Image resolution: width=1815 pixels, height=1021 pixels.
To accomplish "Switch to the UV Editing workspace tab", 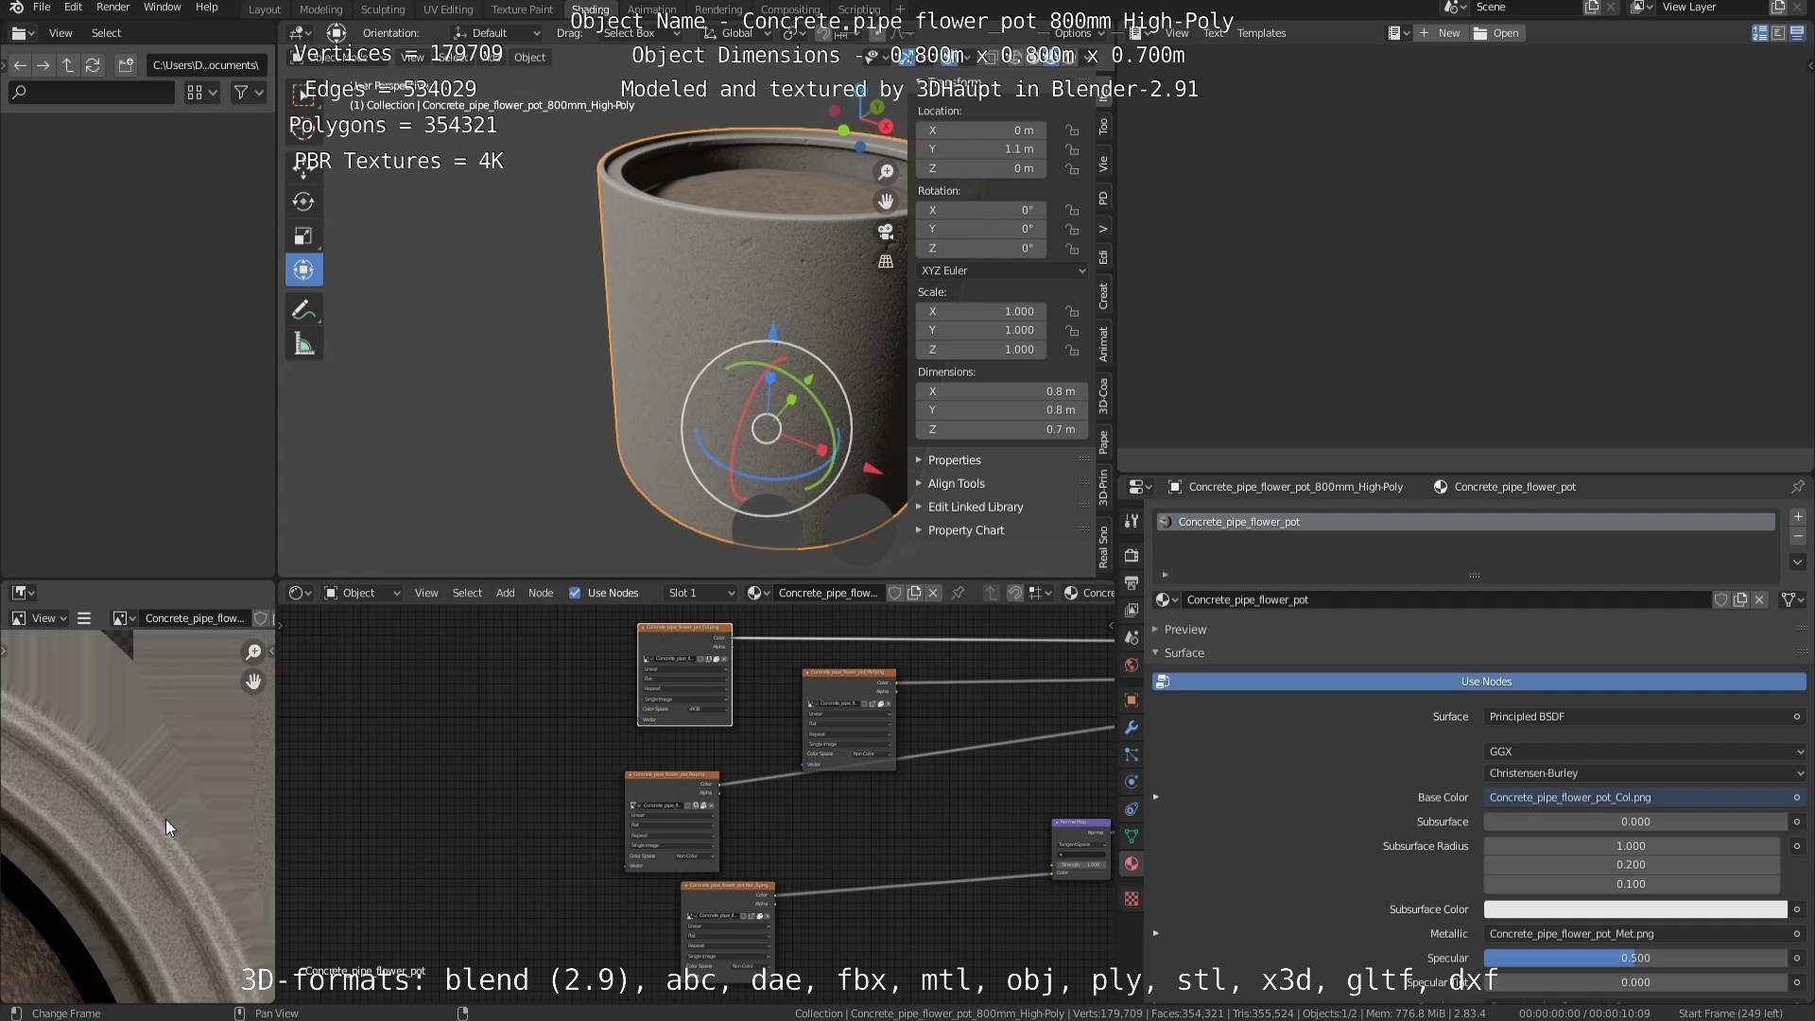I will pyautogui.click(x=448, y=9).
